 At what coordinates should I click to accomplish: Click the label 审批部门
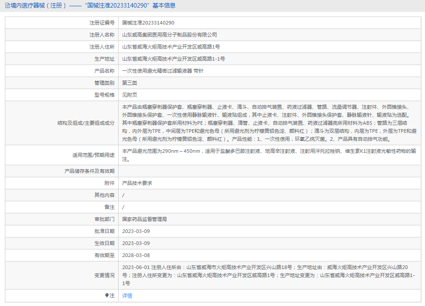point(105,219)
